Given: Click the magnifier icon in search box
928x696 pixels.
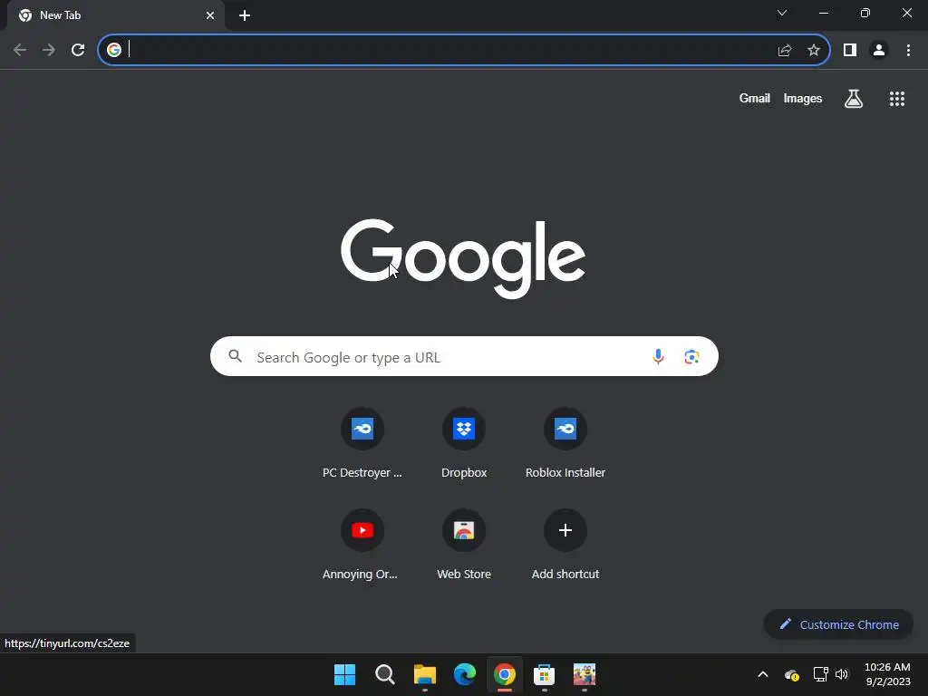Looking at the screenshot, I should pos(235,356).
